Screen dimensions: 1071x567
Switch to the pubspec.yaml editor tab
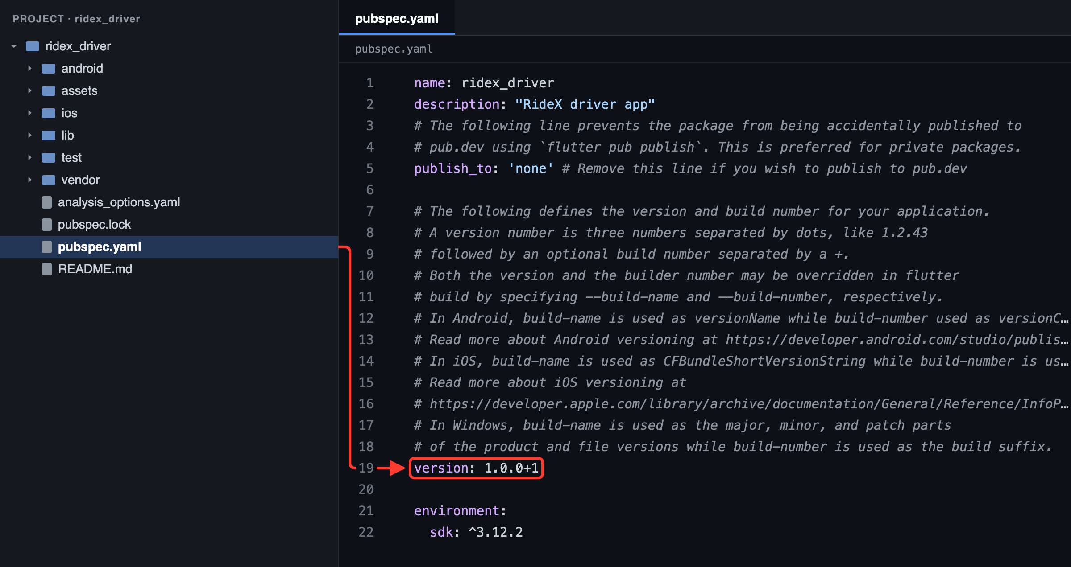tap(397, 18)
